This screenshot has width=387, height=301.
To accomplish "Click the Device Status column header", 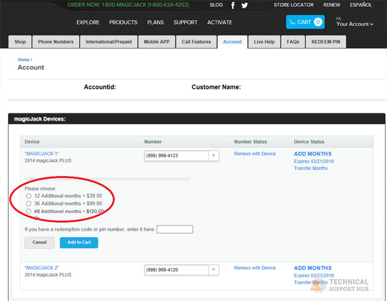I will (309, 142).
